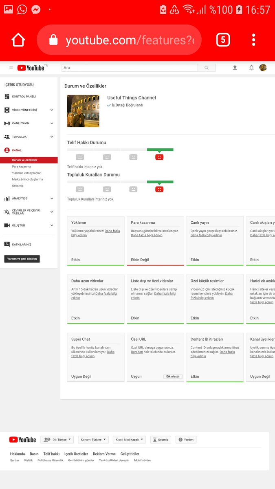Select Para kazanma in Kanal submenu
Screen dimensions: 275x489
pos(21,166)
